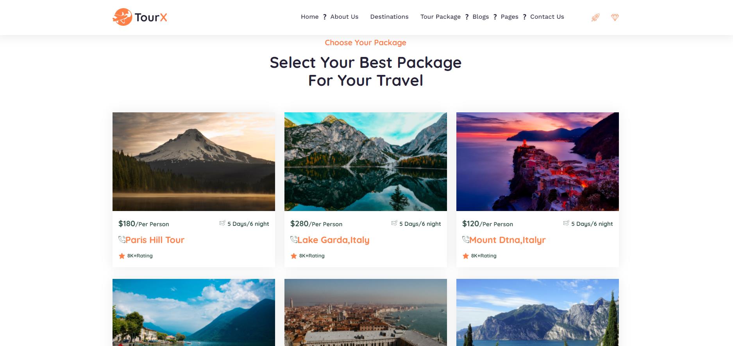
Task: Open the Contact Us menu item
Action: click(x=547, y=17)
